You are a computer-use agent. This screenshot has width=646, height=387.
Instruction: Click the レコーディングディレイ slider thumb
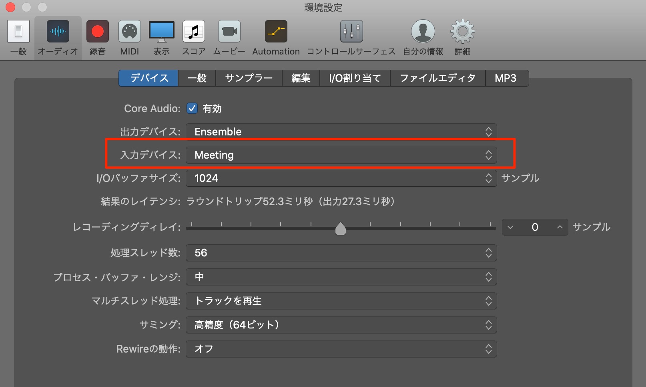[x=341, y=229]
